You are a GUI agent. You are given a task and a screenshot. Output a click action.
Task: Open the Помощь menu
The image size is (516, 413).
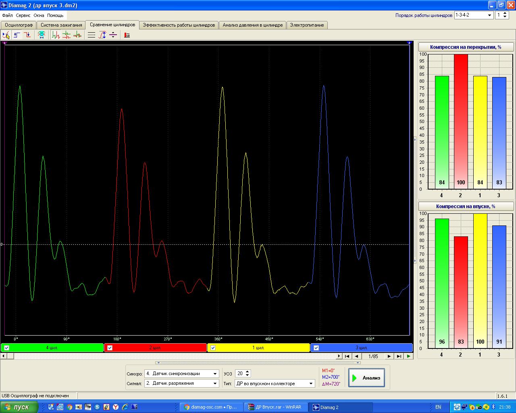point(55,15)
